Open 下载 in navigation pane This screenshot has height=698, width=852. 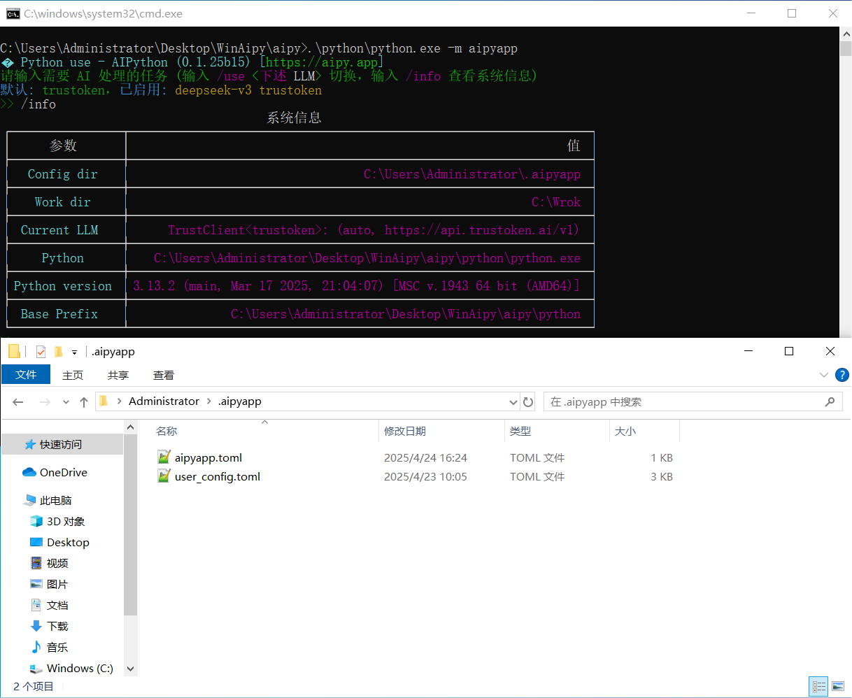point(57,626)
